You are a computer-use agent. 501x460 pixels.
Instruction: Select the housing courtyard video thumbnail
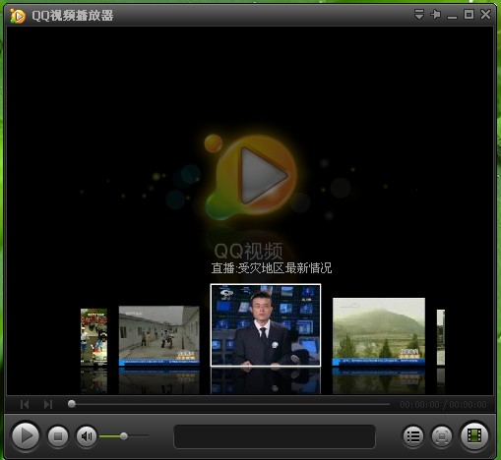pyautogui.click(x=159, y=335)
